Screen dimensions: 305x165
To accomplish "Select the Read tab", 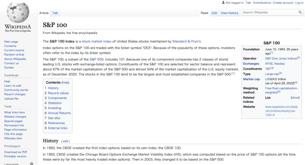I will point(204,13).
